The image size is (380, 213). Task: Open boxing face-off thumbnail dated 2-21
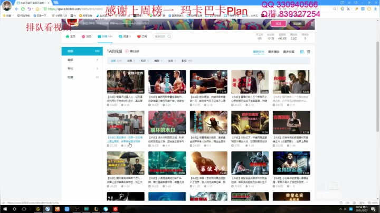pos(167,82)
